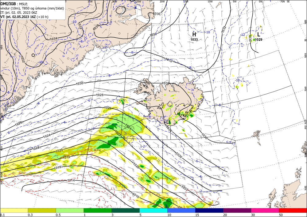Pick the cyan 5–10 mm legend color
The image size is (307, 217).
(x=153, y=210)
